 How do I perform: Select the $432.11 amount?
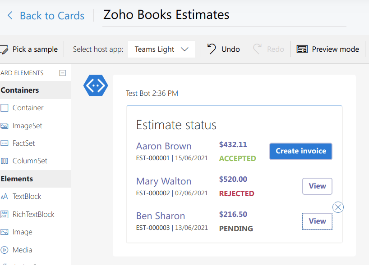233,144
